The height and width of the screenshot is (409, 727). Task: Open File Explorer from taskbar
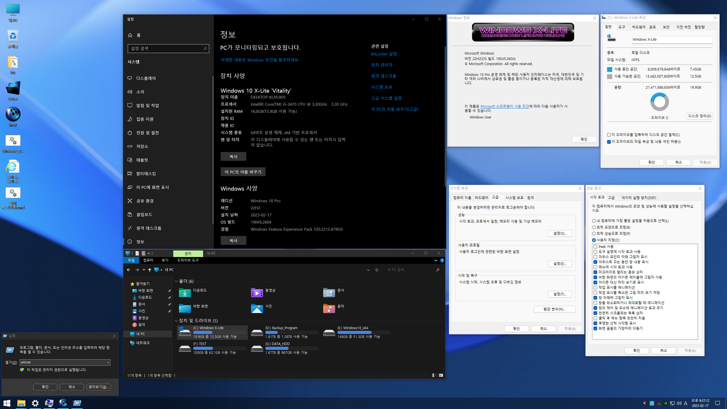point(21,403)
